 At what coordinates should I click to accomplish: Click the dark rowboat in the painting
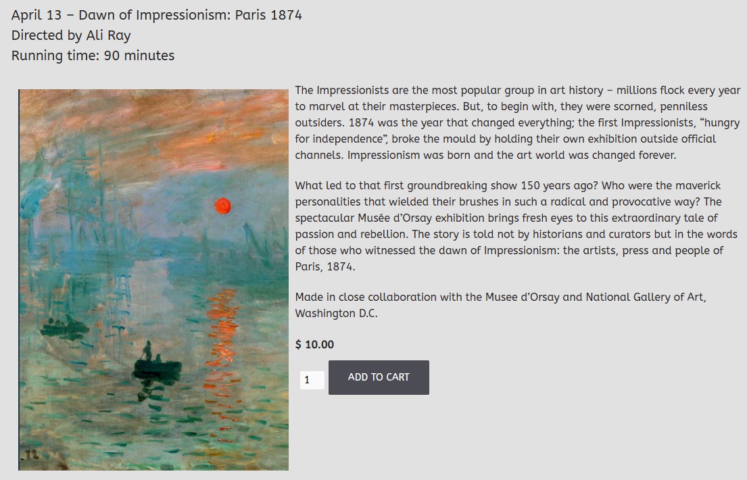pos(158,368)
